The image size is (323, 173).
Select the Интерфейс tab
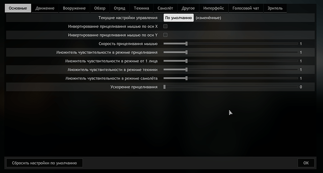(213, 8)
